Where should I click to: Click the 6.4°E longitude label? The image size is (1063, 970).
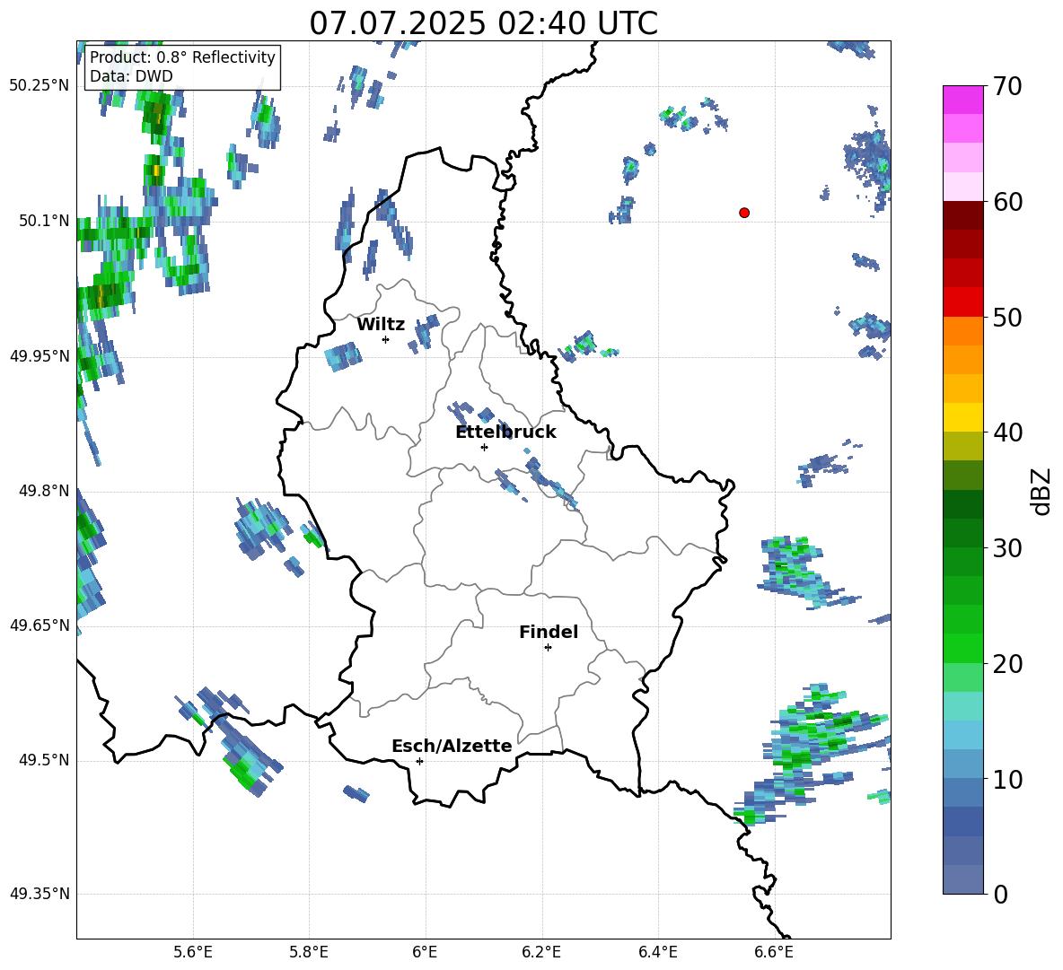tap(657, 952)
